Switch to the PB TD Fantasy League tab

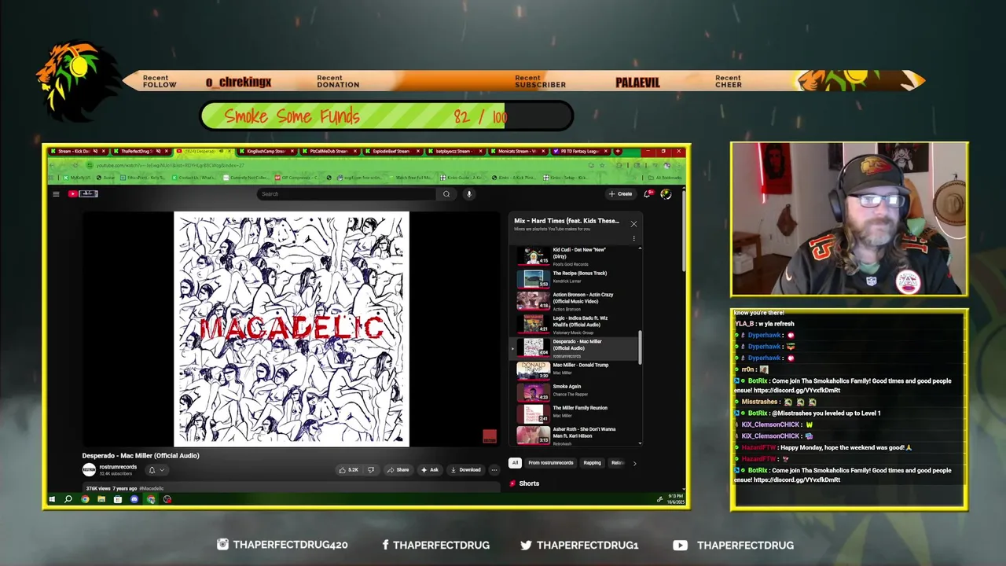(x=582, y=151)
